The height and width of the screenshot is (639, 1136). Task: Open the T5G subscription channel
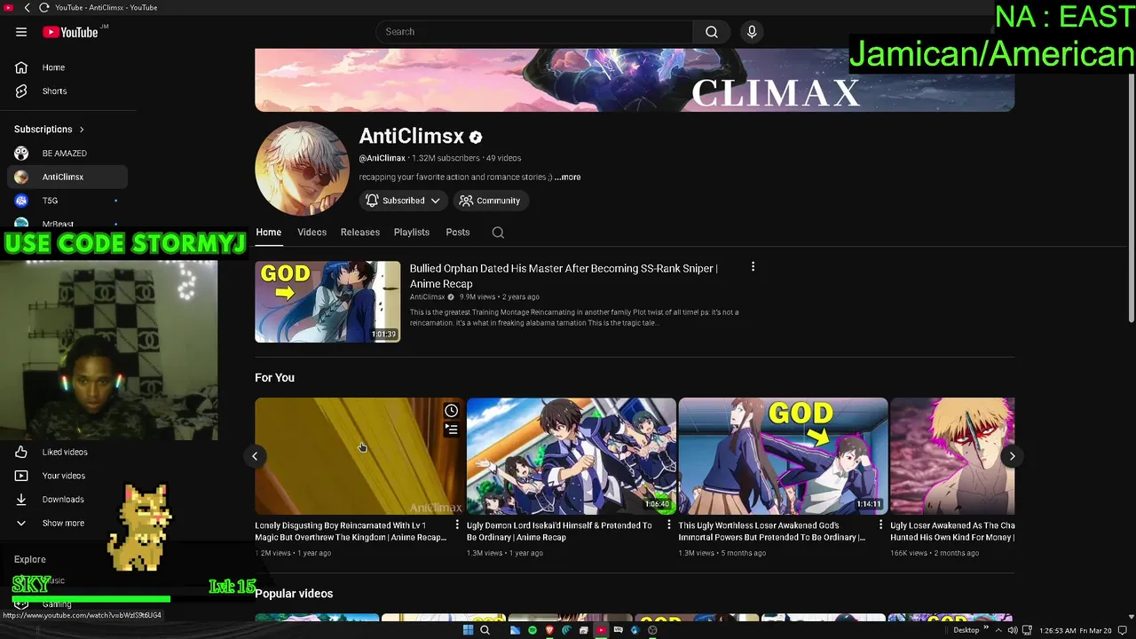(67, 201)
